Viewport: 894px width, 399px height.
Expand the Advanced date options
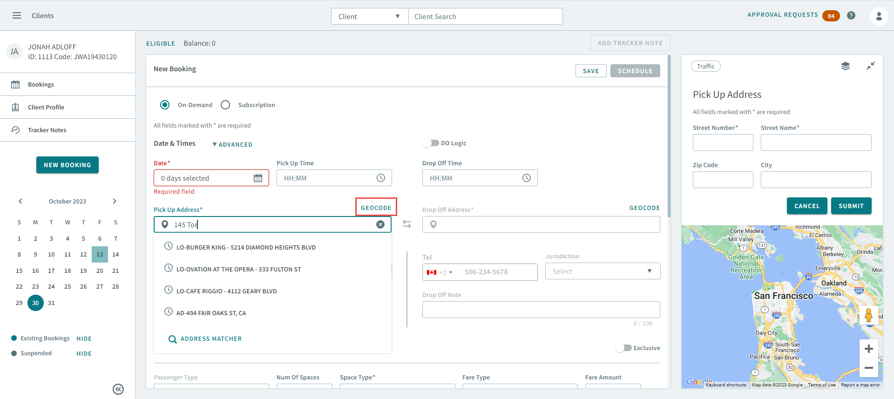pos(232,144)
